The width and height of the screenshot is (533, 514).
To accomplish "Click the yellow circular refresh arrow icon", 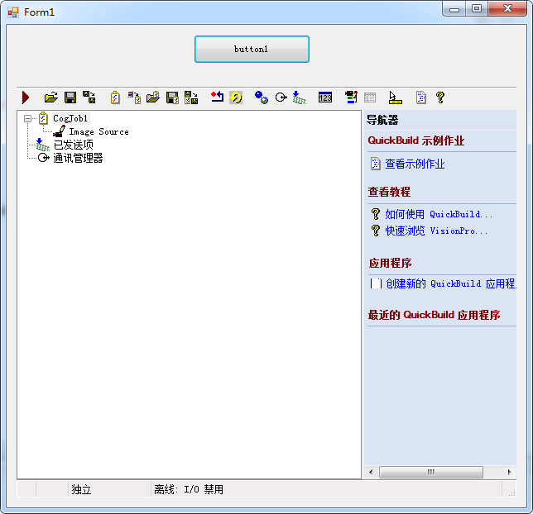I will click(236, 98).
